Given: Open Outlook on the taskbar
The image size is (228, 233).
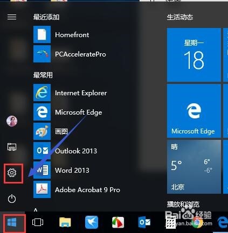Looking at the screenshot, I should [144, 222].
